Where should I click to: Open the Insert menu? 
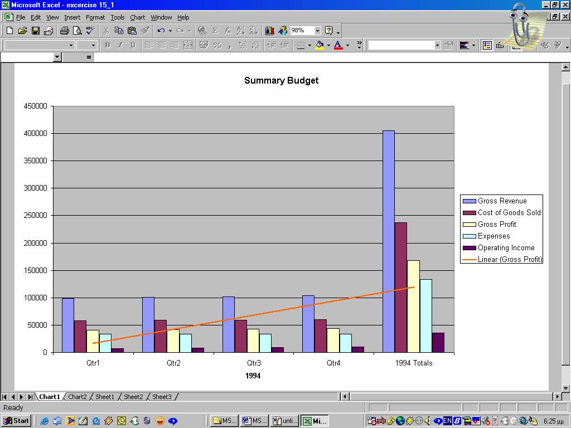[72, 17]
